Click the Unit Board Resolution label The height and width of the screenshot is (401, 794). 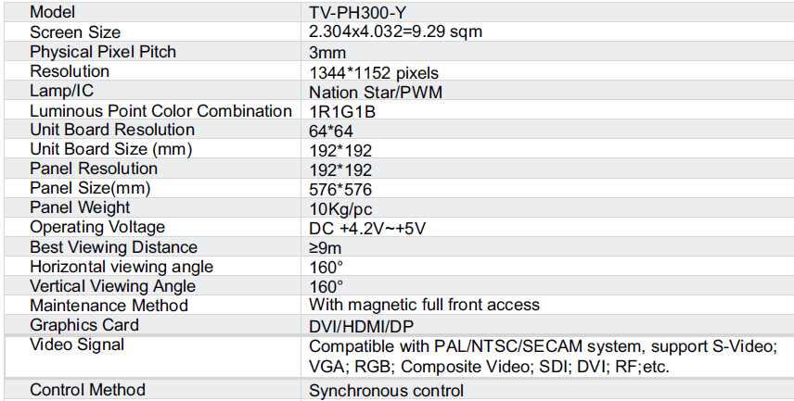pyautogui.click(x=112, y=130)
